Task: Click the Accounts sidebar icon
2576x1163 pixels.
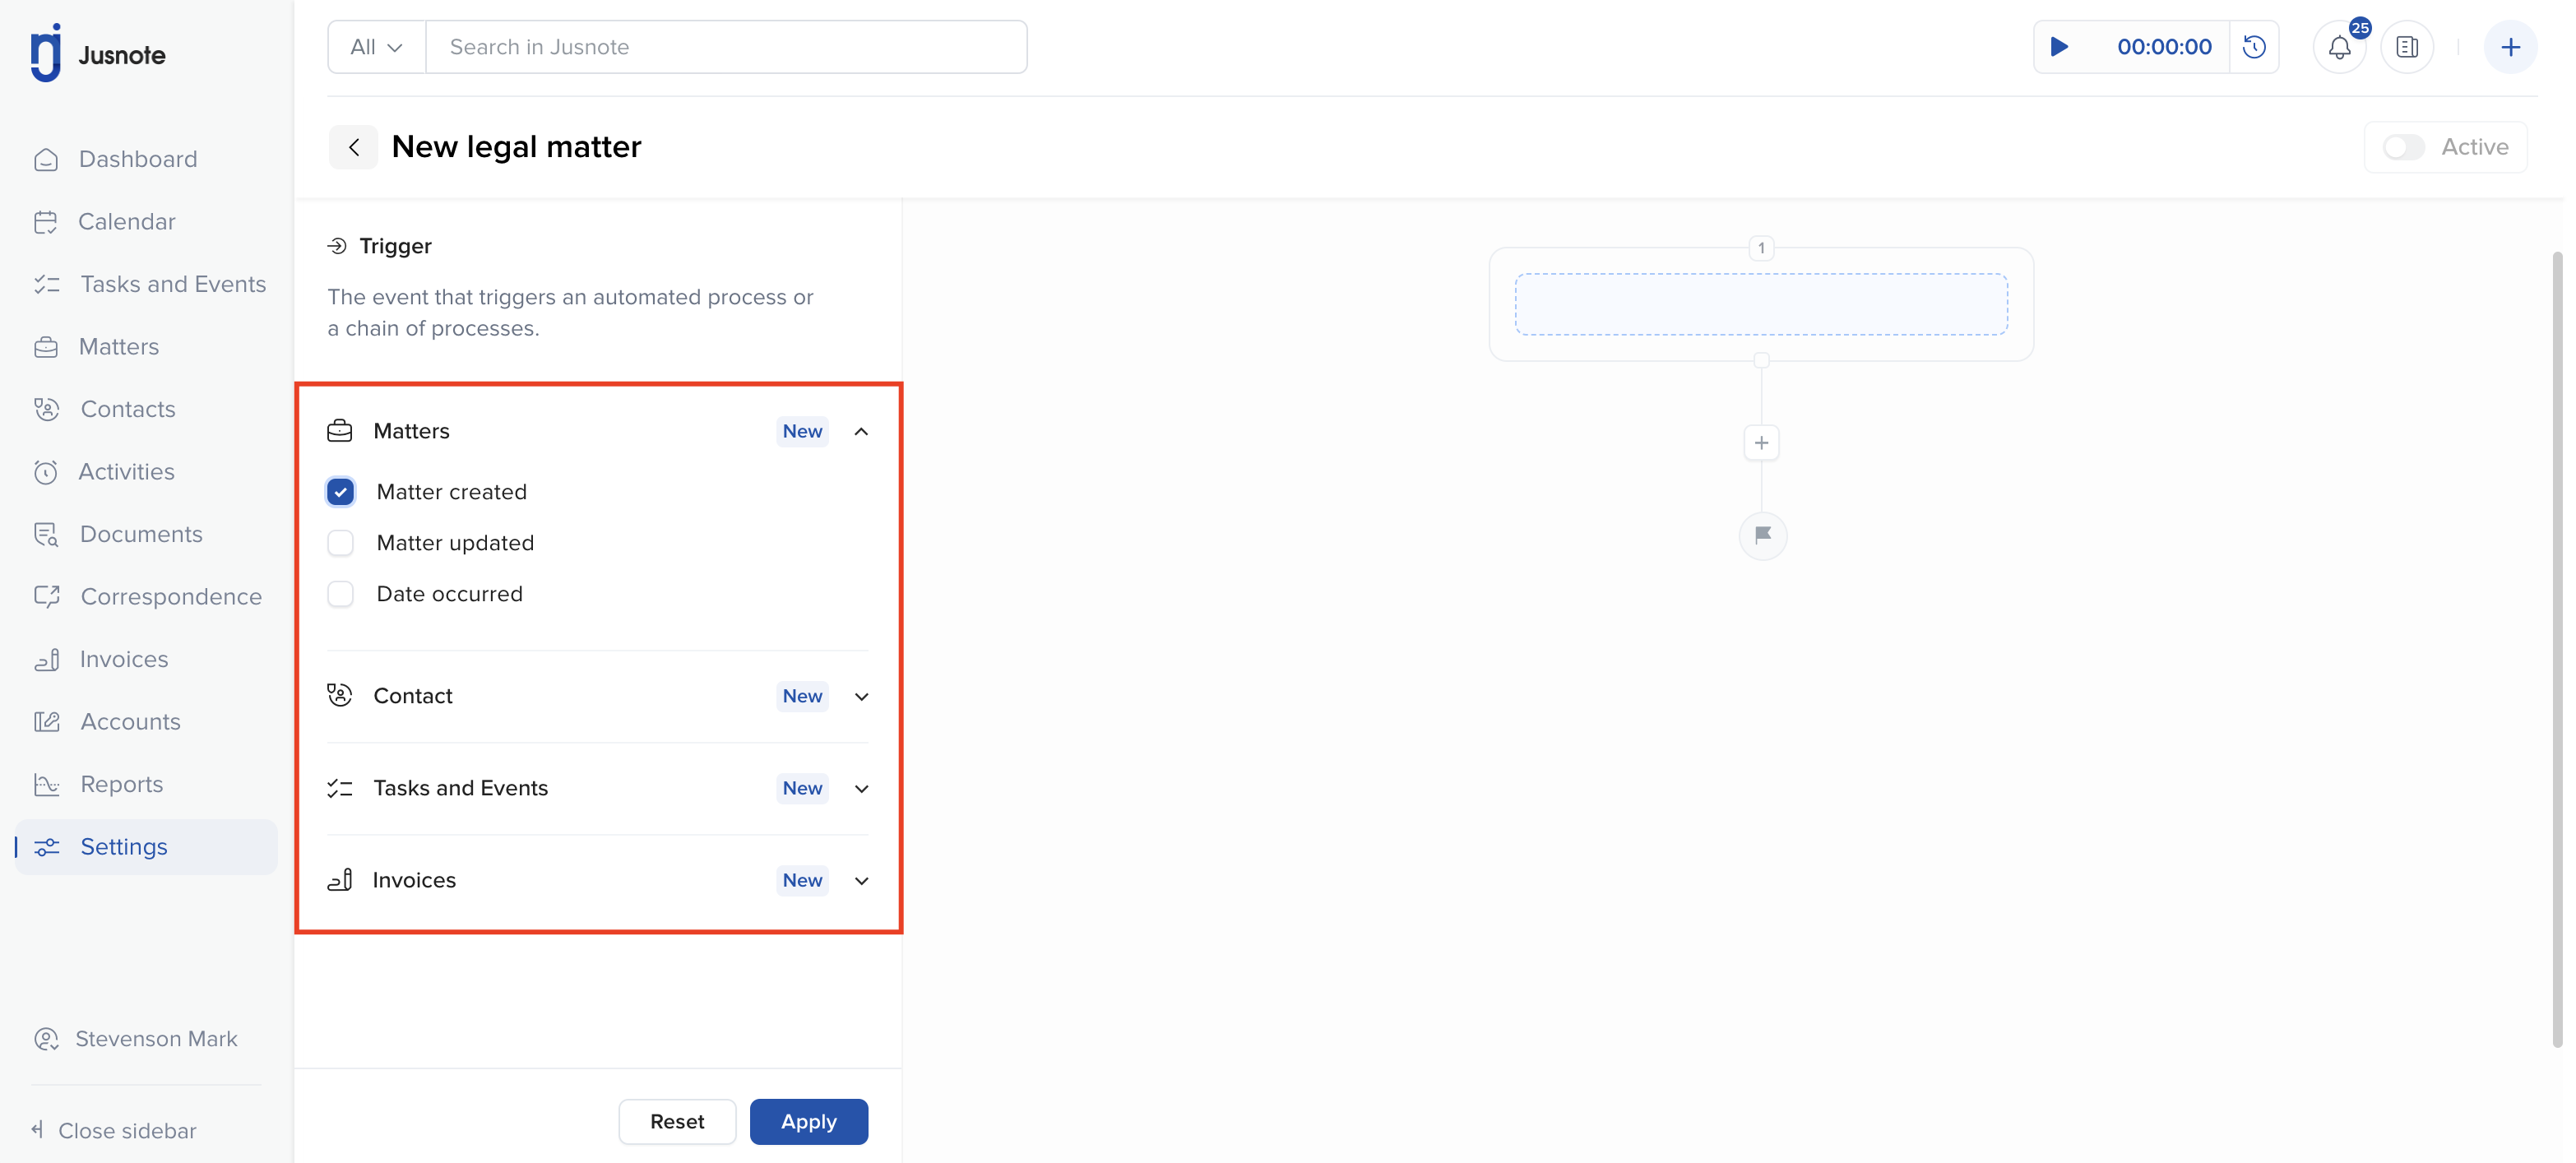Action: (x=46, y=721)
